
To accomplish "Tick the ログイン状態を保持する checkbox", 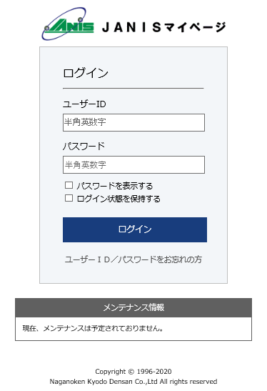I will click(x=69, y=198).
